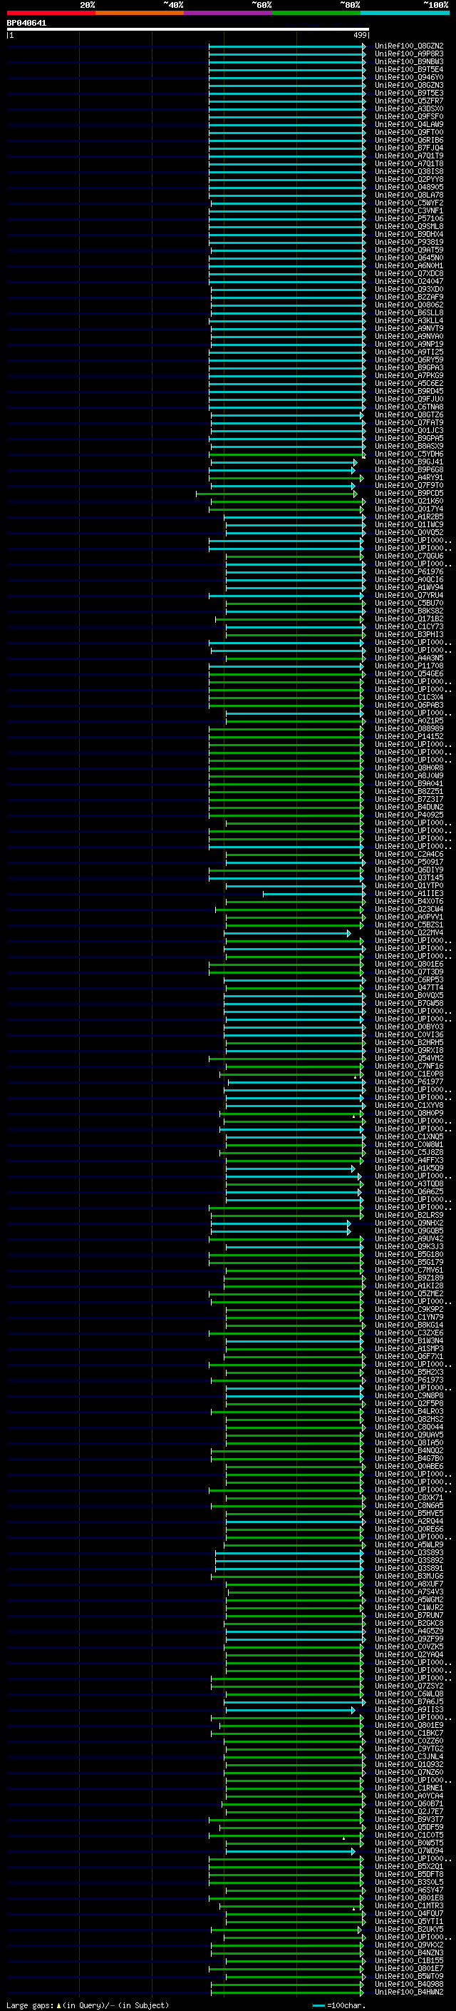Click the cyan alignment bar for UniRef100_Q8GZN2

(287, 46)
